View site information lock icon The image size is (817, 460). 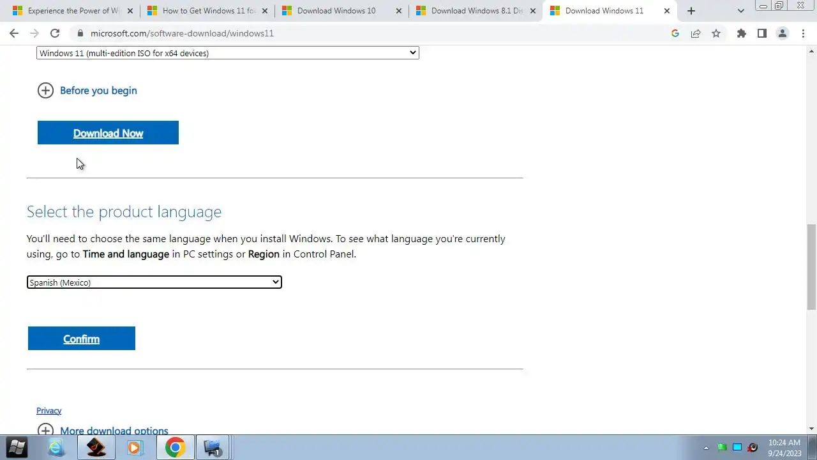tap(79, 33)
